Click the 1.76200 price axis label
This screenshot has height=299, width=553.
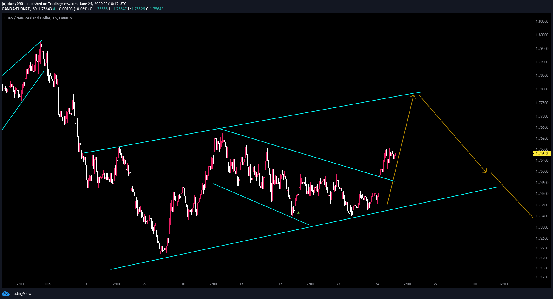(542, 138)
